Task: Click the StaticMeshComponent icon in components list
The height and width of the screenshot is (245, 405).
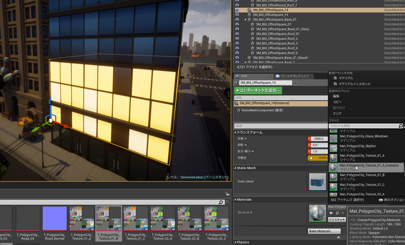Action: tap(238, 110)
